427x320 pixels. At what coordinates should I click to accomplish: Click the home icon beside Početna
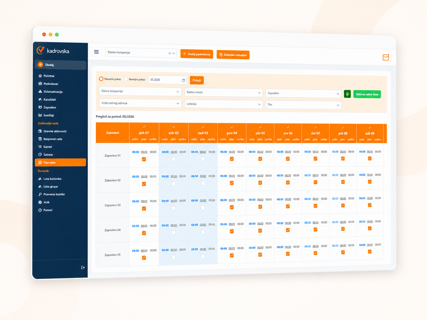tap(40, 76)
